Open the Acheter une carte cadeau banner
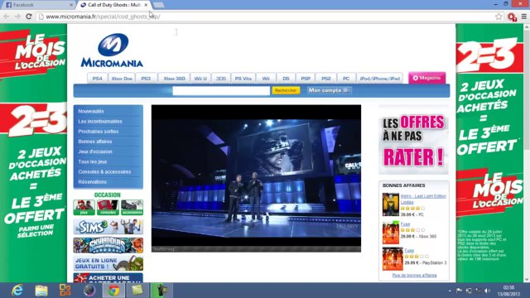This screenshot has width=530, height=298. pyautogui.click(x=108, y=278)
